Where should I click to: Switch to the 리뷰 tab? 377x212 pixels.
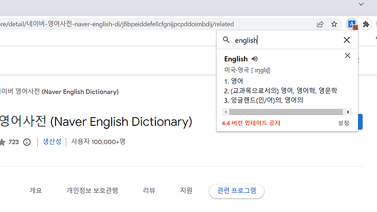click(149, 191)
